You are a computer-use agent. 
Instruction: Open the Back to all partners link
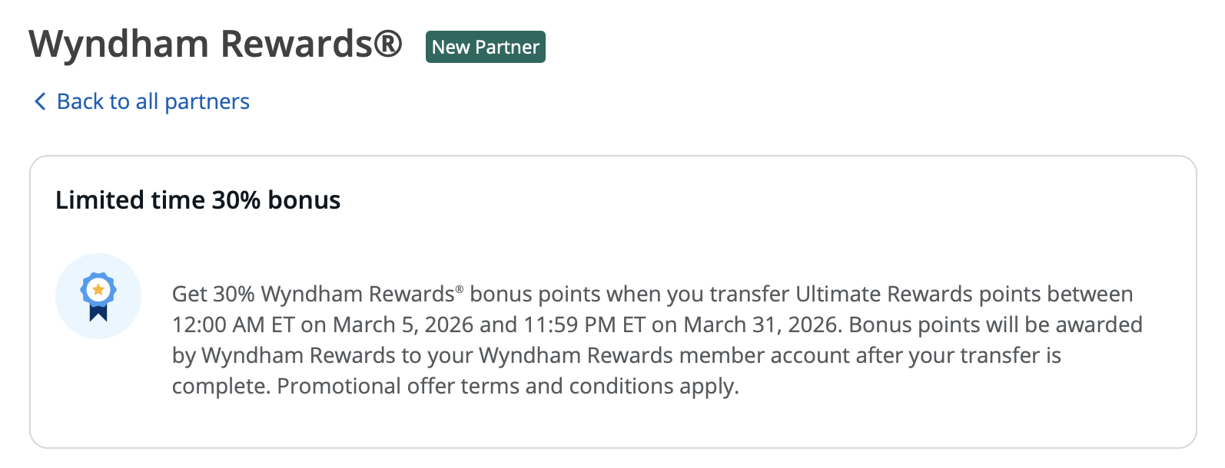tap(153, 101)
